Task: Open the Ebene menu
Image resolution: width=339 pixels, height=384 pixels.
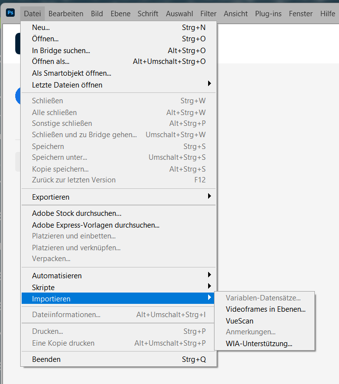Action: click(121, 13)
